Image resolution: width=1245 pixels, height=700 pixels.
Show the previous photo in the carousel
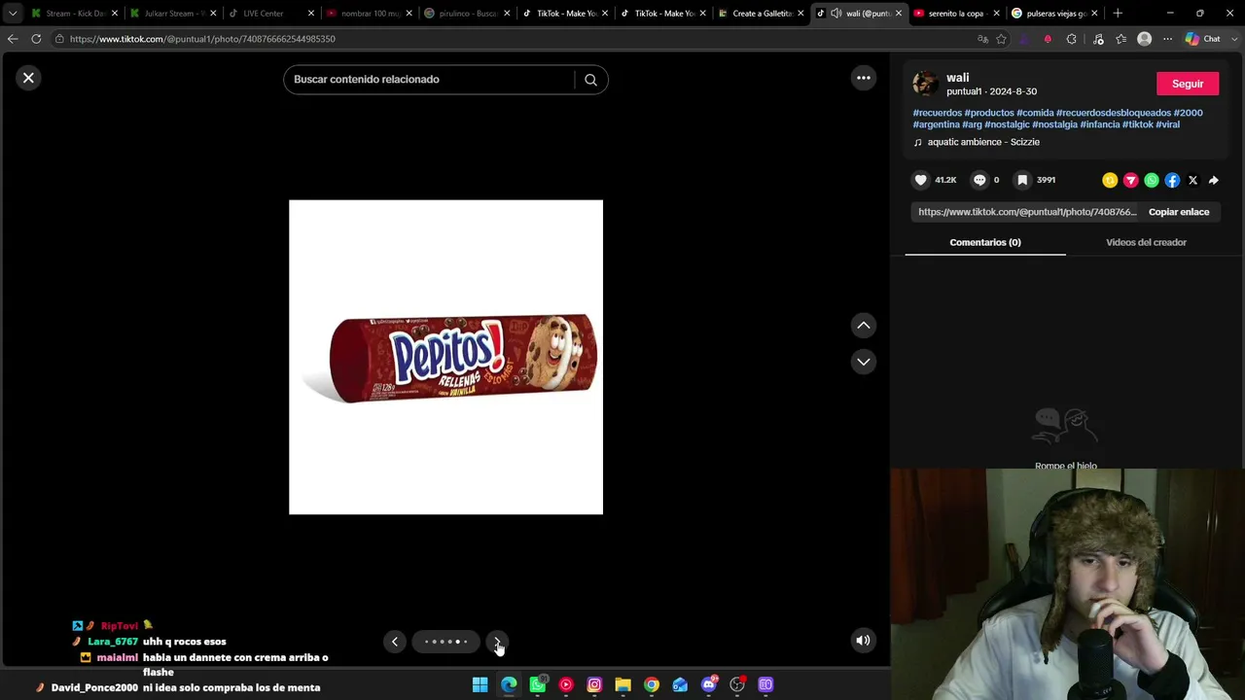(395, 642)
